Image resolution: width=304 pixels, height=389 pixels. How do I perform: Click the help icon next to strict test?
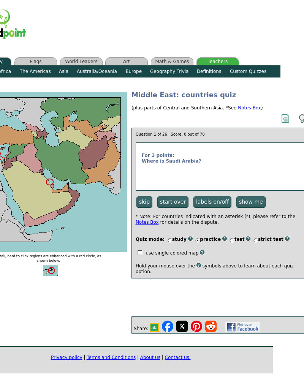click(287, 239)
